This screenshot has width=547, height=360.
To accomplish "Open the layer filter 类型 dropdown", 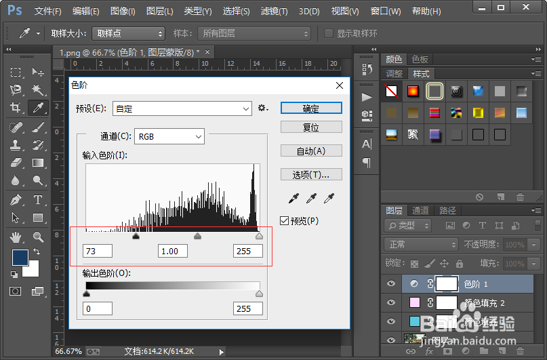I will tap(408, 226).
